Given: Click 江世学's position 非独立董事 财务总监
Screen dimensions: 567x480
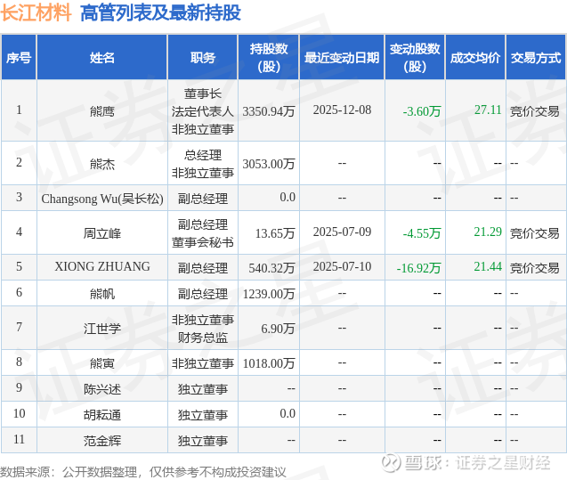Looking at the screenshot, I should coord(203,329).
